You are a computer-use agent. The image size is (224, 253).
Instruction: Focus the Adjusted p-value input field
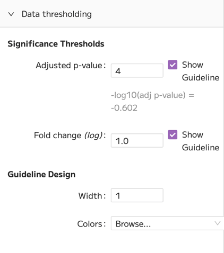pyautogui.click(x=137, y=70)
